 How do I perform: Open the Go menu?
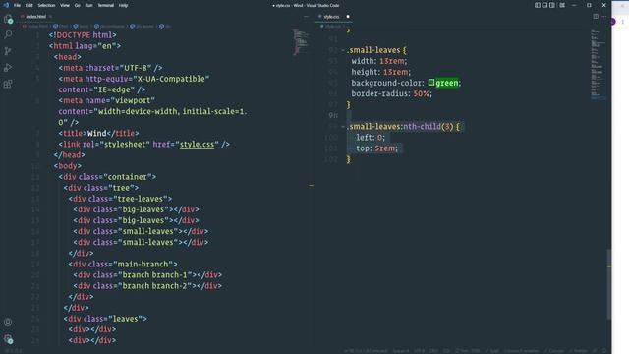pyautogui.click(x=77, y=5)
